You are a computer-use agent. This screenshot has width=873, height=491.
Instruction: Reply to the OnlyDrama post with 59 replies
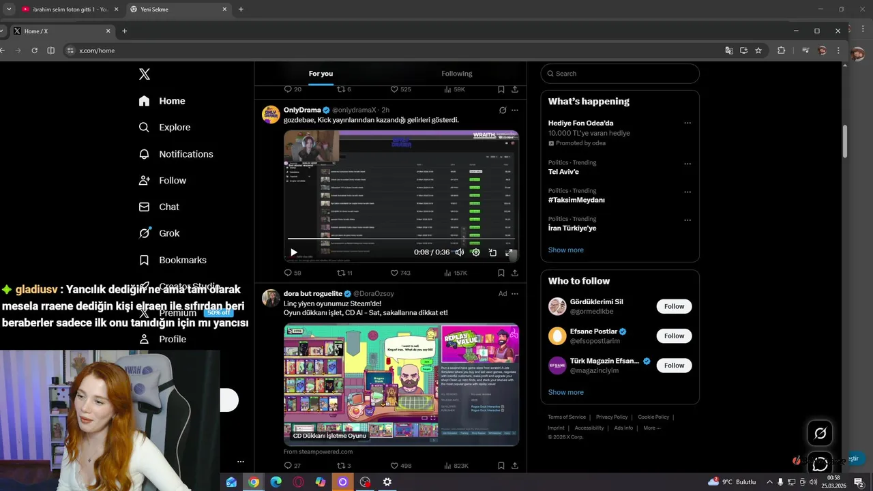pyautogui.click(x=293, y=273)
